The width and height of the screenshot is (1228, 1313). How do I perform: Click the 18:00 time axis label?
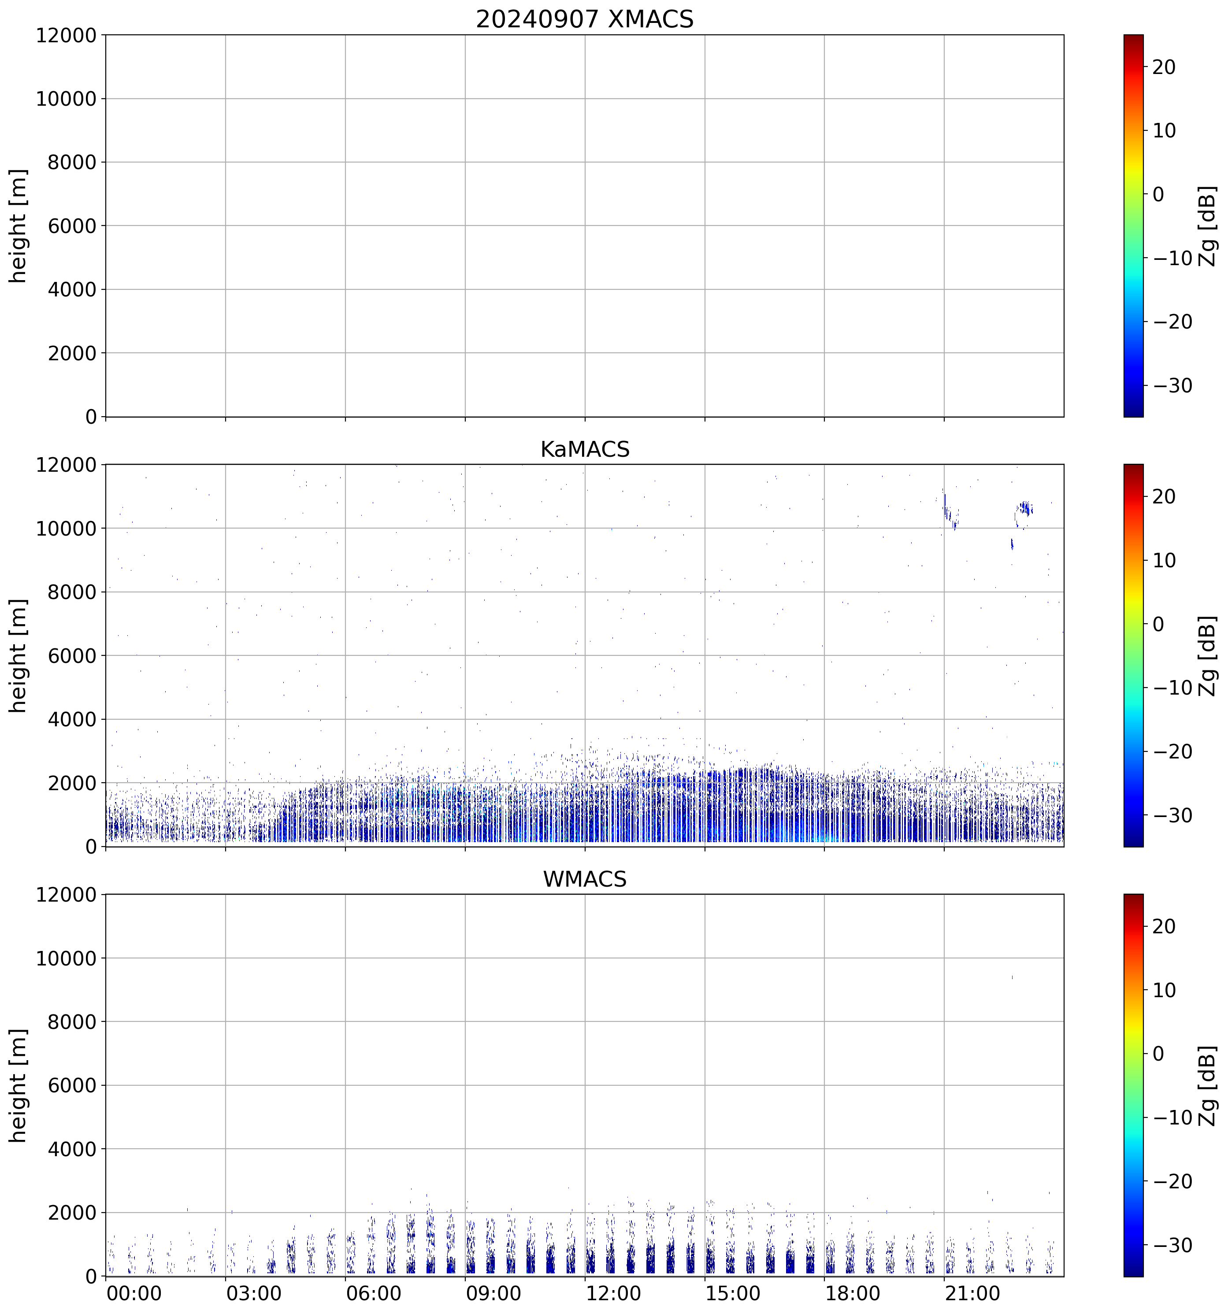(852, 1293)
